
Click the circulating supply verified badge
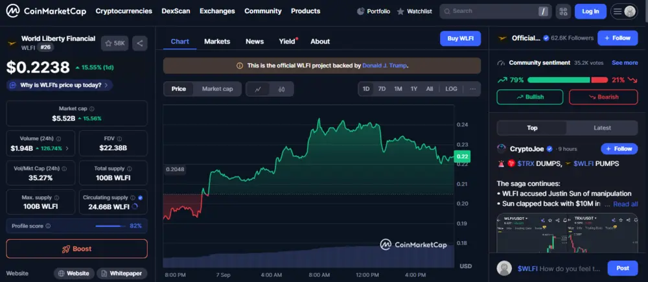(x=140, y=198)
